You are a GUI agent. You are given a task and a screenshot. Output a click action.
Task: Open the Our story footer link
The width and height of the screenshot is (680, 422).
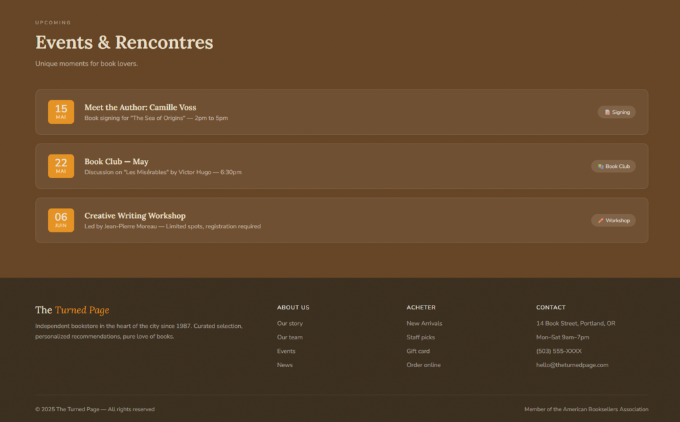coord(290,324)
